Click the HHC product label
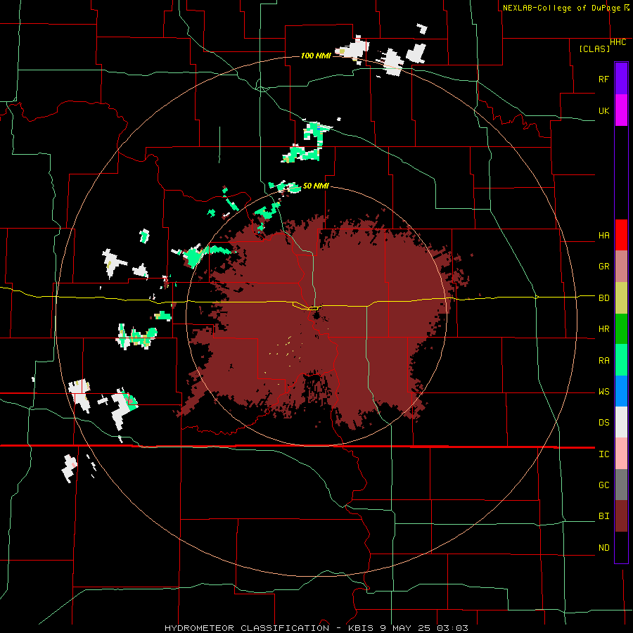 pos(618,42)
